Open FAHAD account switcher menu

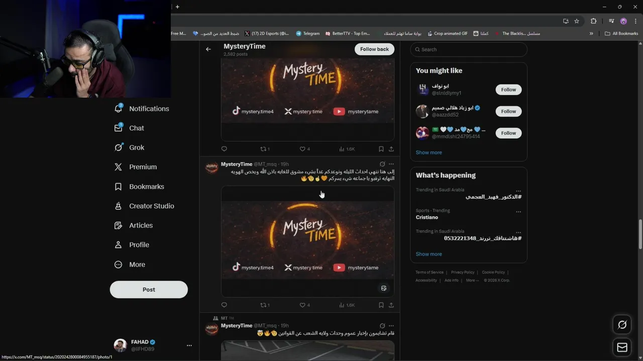pos(189,345)
